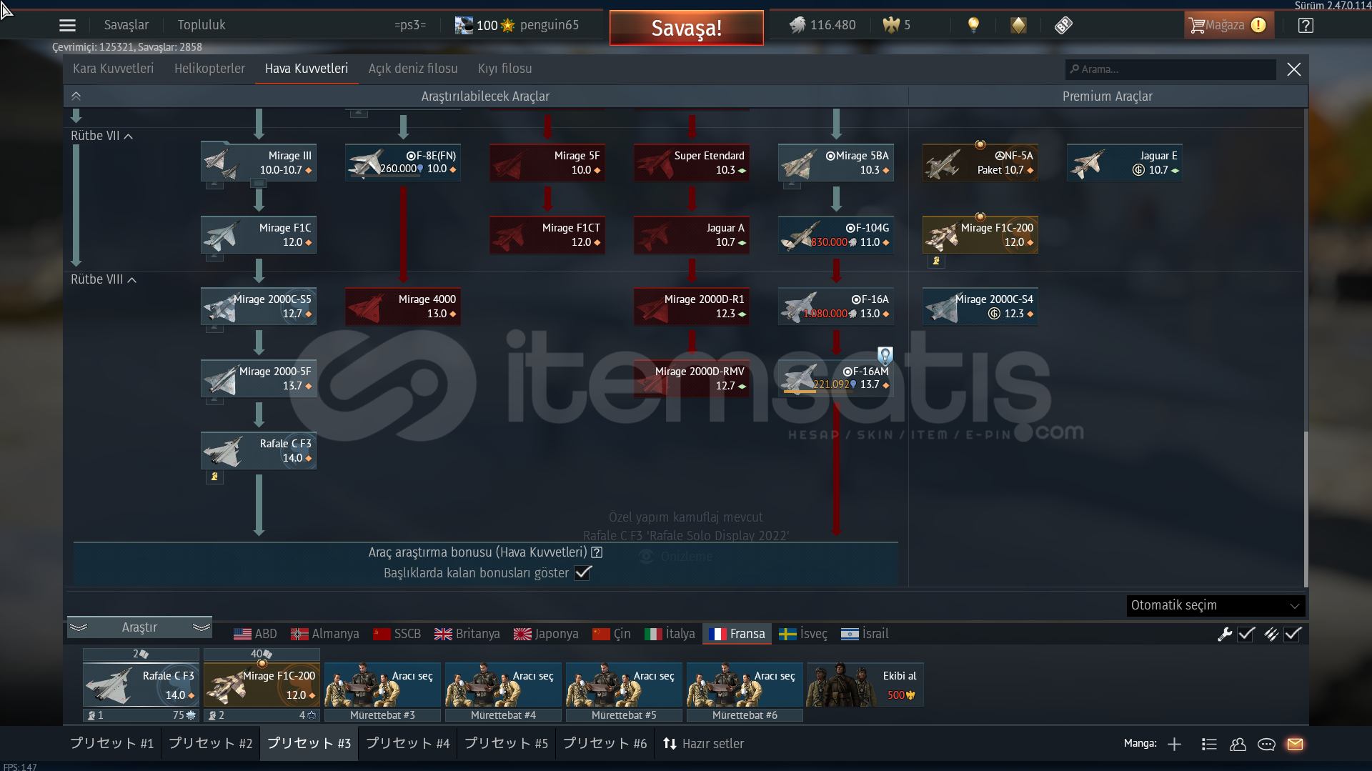Screen dimensions: 1372x771
Task: Click the golden battle pass icon
Action: click(1018, 26)
